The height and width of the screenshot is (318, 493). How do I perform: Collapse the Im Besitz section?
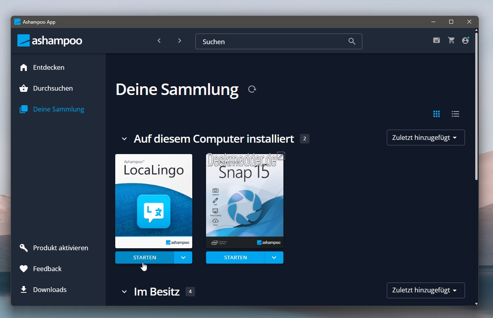coord(124,292)
